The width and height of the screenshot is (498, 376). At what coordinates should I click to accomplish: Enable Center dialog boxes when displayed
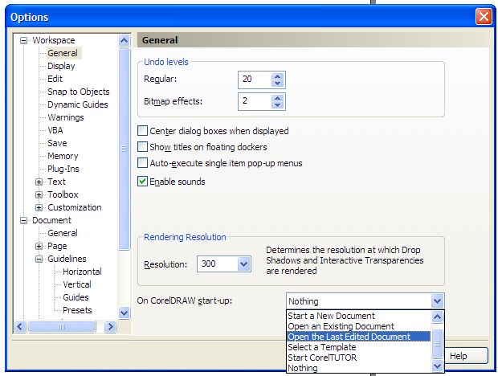pyautogui.click(x=142, y=131)
